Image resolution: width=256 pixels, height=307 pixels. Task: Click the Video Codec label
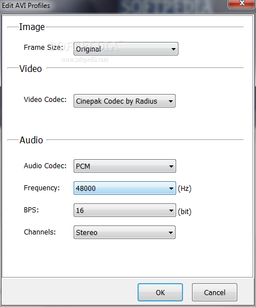[45, 100]
